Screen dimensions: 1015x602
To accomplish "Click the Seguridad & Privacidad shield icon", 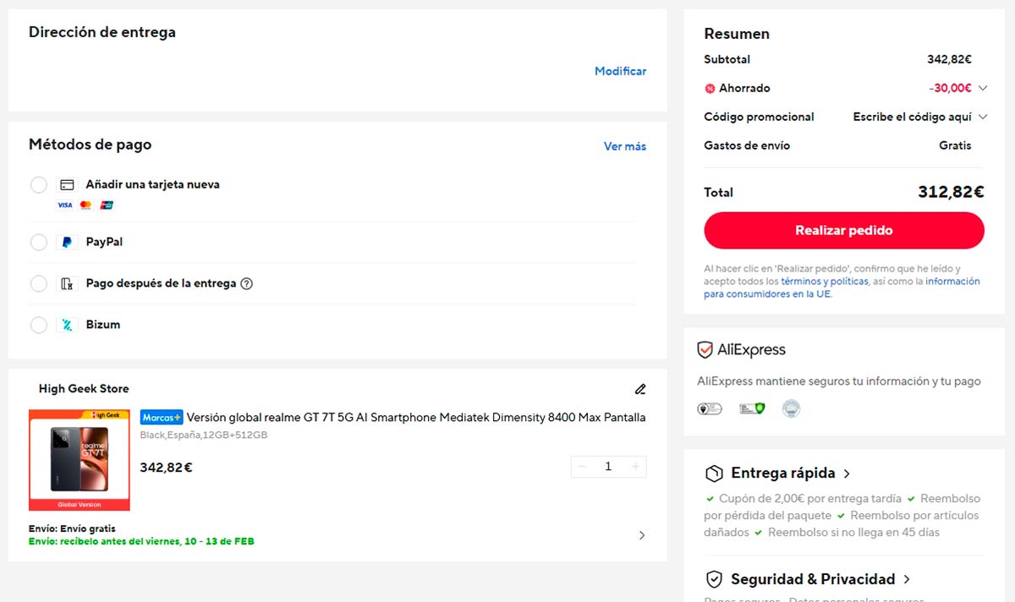I will tap(713, 579).
